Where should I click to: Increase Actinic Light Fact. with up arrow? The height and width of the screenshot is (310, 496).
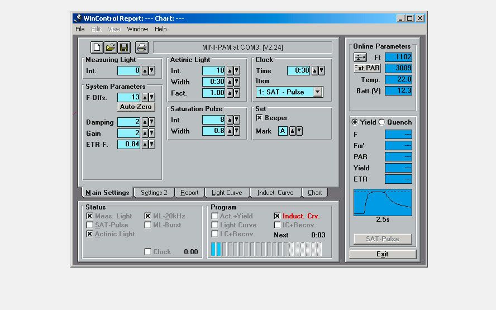[230, 93]
